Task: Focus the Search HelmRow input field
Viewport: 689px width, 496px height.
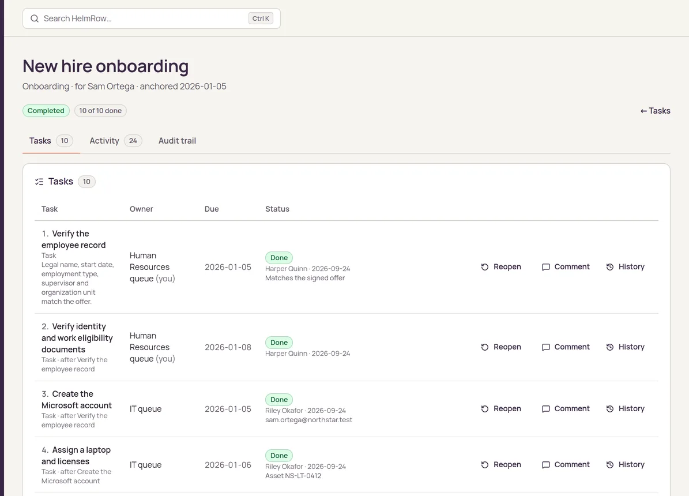Action: click(152, 18)
